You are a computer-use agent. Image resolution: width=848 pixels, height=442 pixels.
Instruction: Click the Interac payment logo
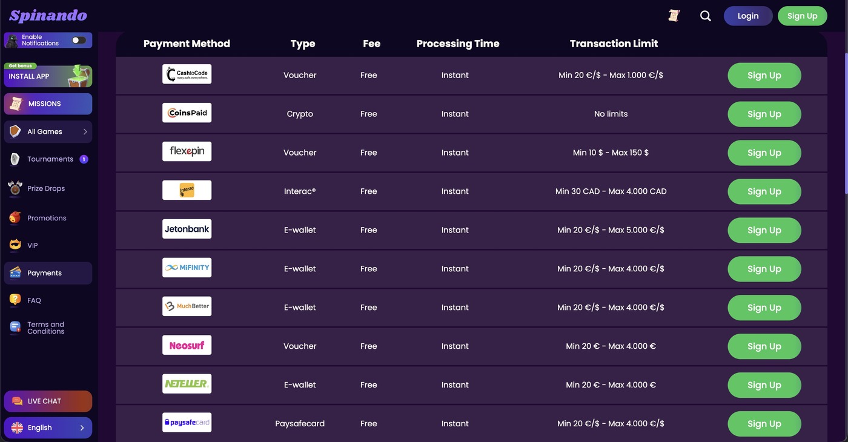187,190
